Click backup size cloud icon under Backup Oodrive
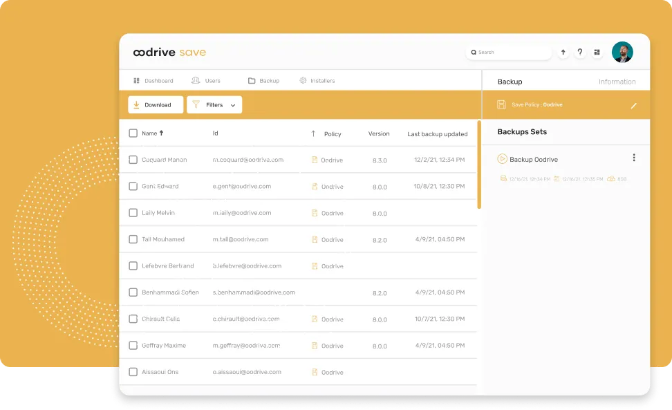 click(611, 178)
